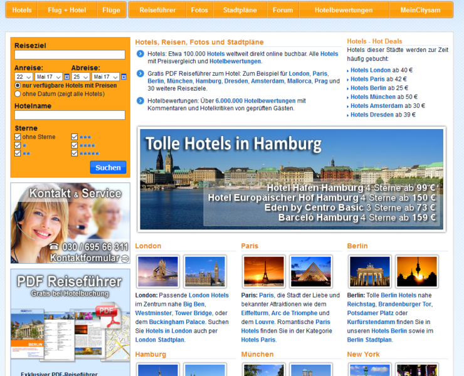464x376 pixels.
Task: Open the München section heading
Action: click(257, 355)
